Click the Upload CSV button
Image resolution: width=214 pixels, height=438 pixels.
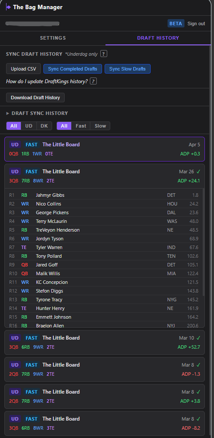[23, 69]
